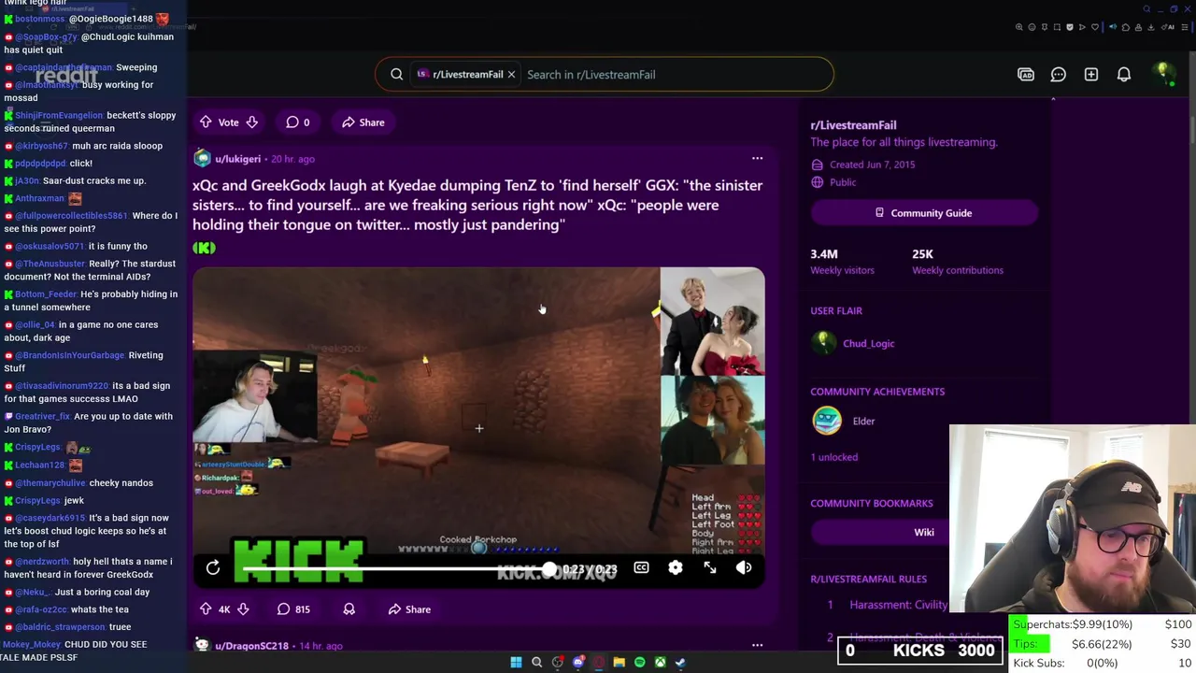The width and height of the screenshot is (1196, 673).
Task: Open the browser downloads icon
Action: [x=1150, y=27]
